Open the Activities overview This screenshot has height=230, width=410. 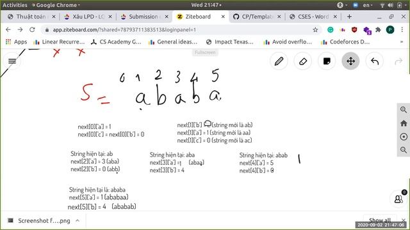[x=15, y=5]
